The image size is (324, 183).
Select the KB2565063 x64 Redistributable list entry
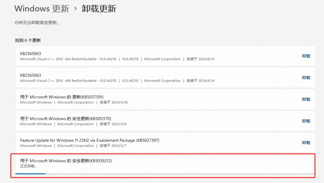click(151, 56)
